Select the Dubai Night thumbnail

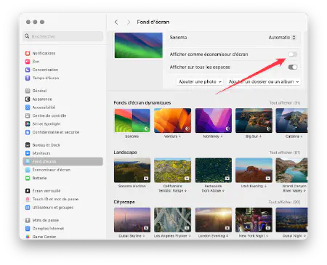[x=292, y=220]
